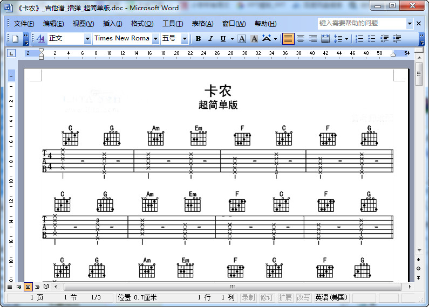Viewport: 429px width, 307px height.
Task: Click horizontal scrollbar left arrow
Action: pyautogui.click(x=56, y=287)
